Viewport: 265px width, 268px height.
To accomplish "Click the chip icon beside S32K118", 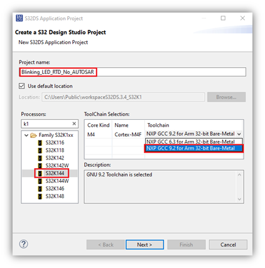I will 40,151.
